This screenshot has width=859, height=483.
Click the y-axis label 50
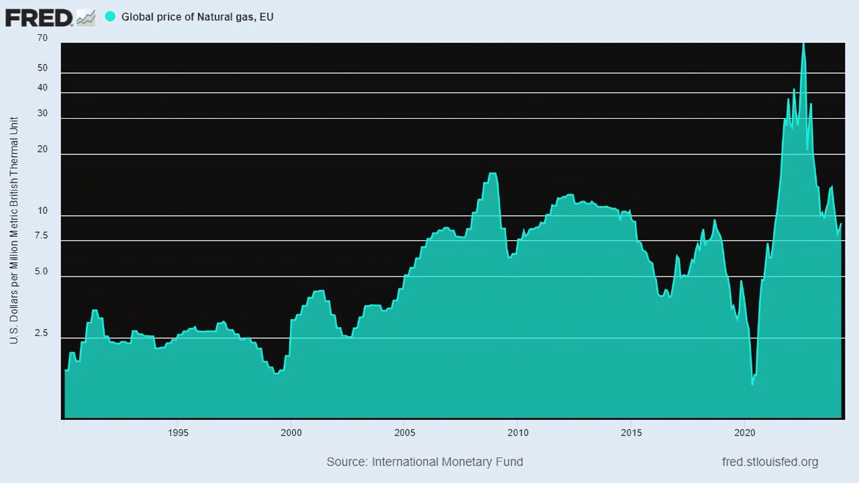tap(42, 68)
